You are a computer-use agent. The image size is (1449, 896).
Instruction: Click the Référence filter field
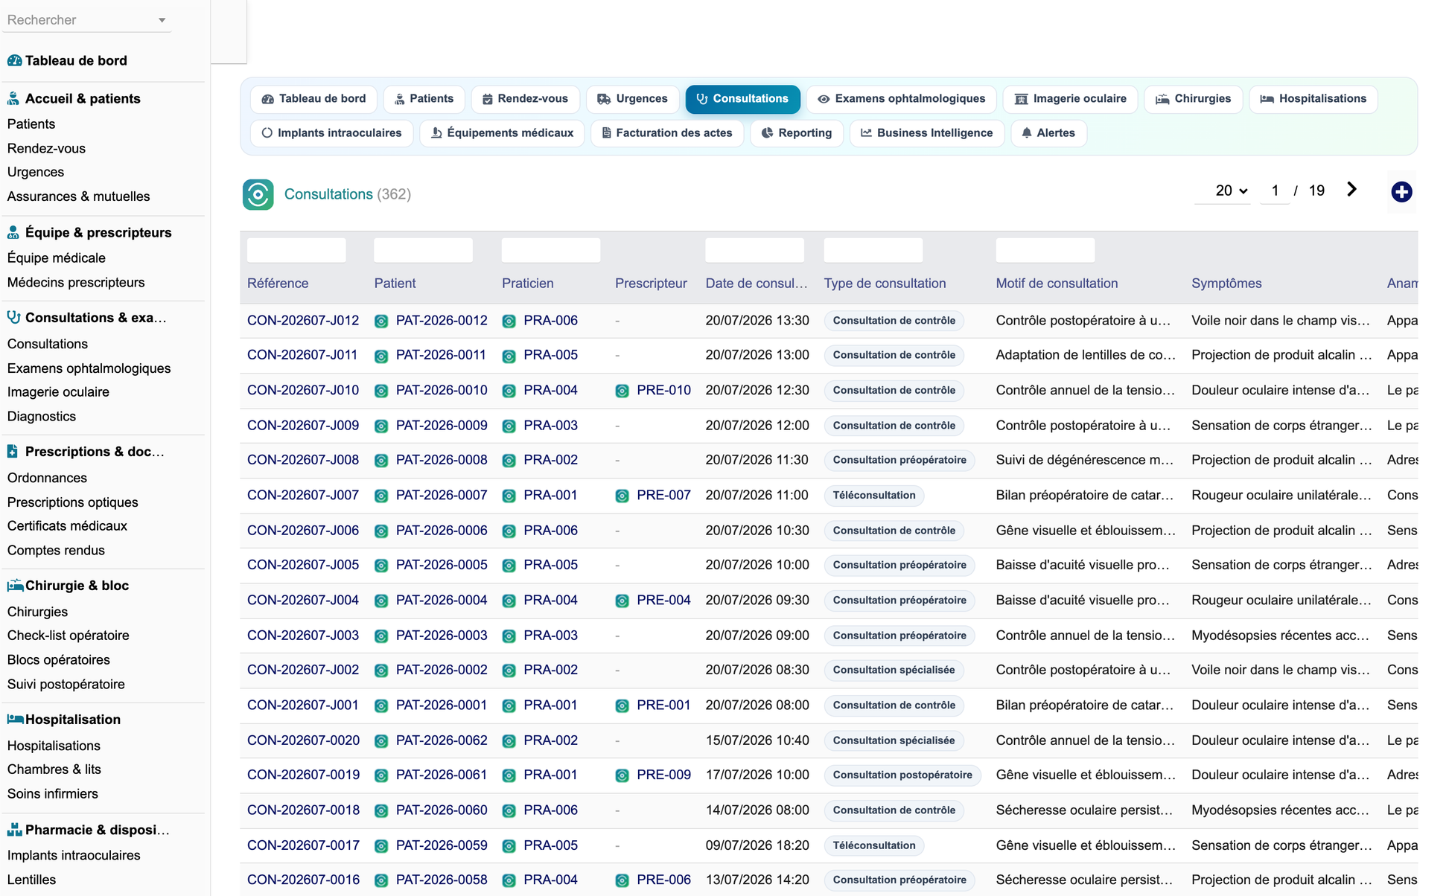296,250
